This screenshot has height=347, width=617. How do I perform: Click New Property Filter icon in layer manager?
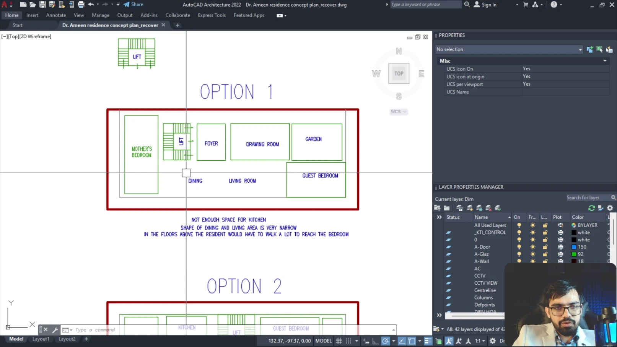tap(437, 208)
